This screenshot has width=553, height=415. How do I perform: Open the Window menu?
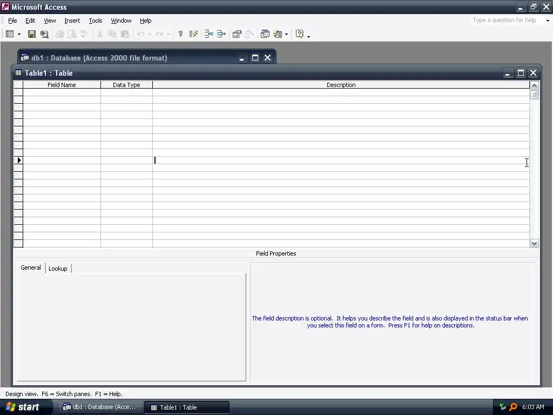coord(121,21)
